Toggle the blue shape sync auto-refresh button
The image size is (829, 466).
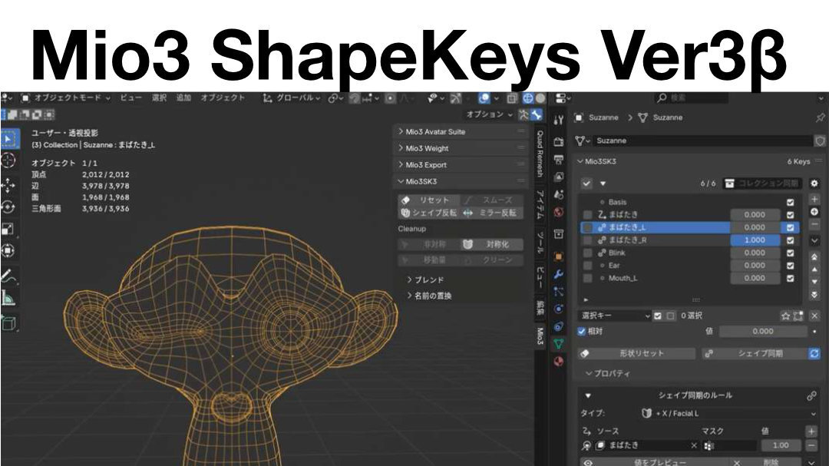814,353
